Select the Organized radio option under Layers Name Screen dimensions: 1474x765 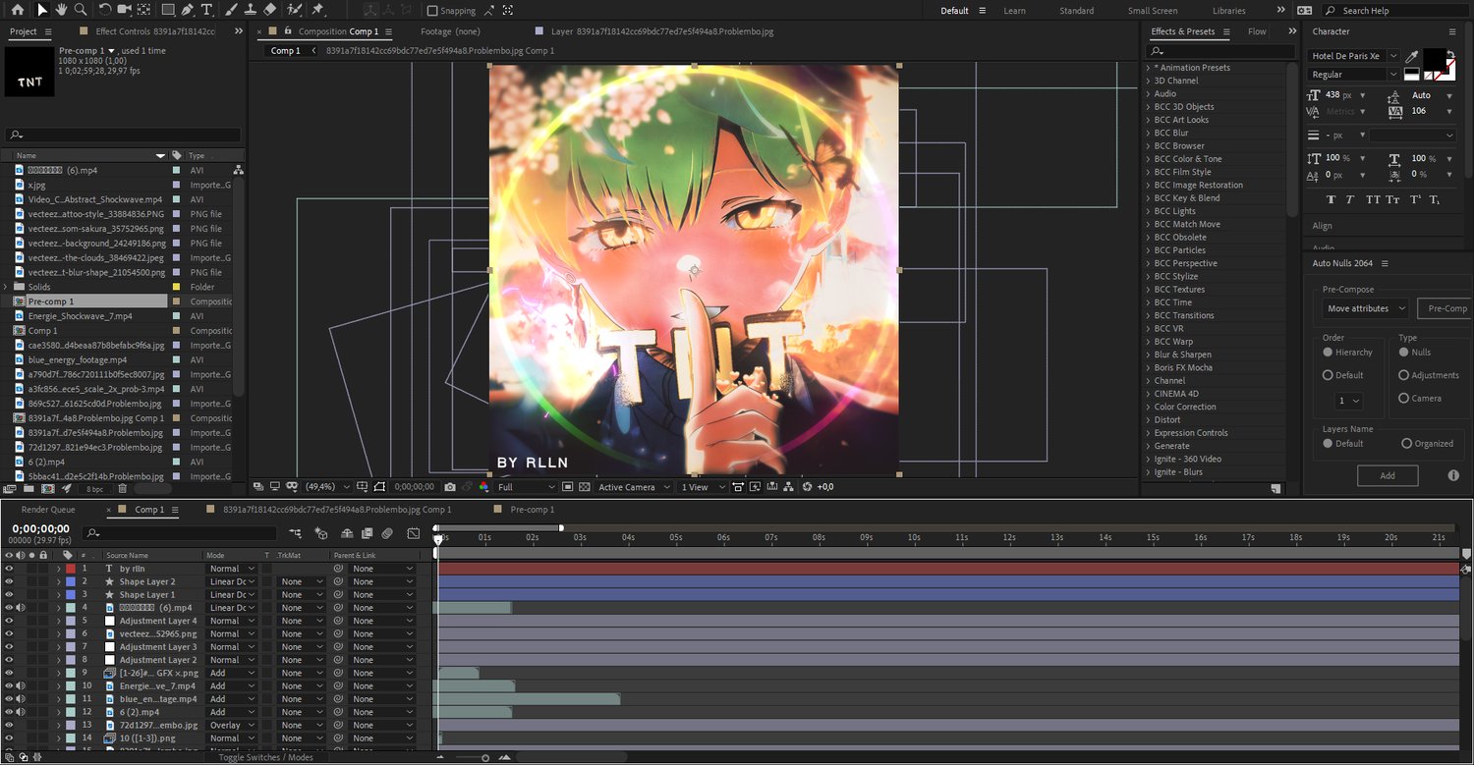coord(1406,443)
